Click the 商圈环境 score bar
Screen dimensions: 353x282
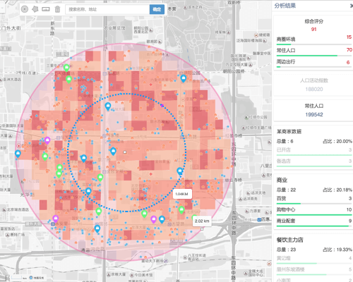point(314,44)
